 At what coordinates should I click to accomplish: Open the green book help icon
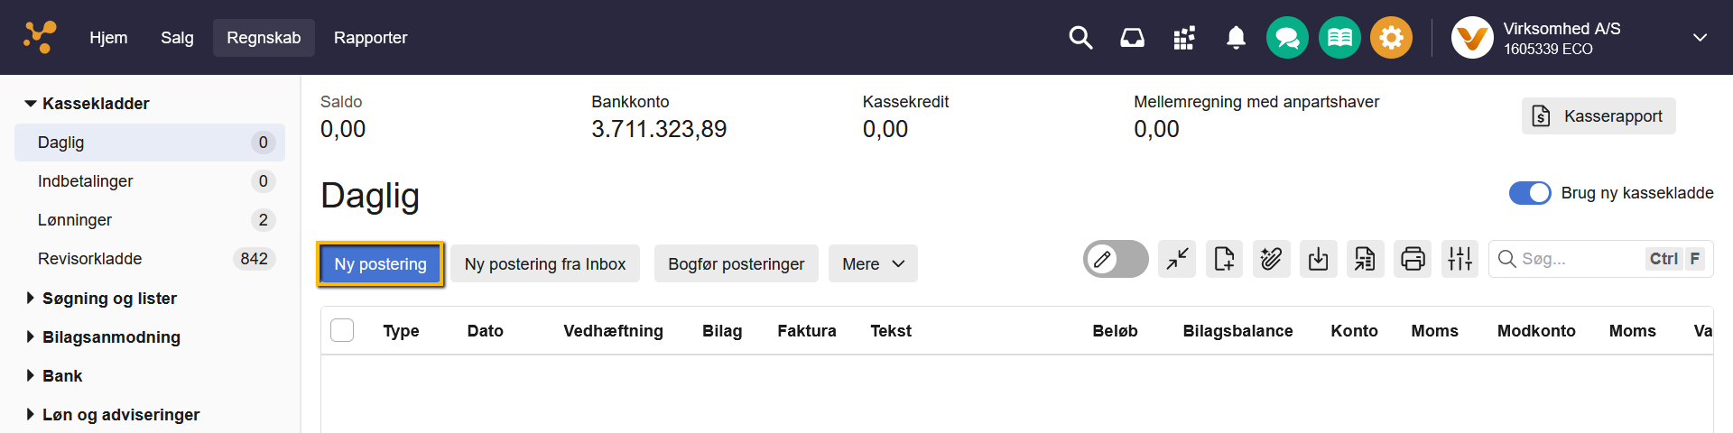click(1339, 38)
